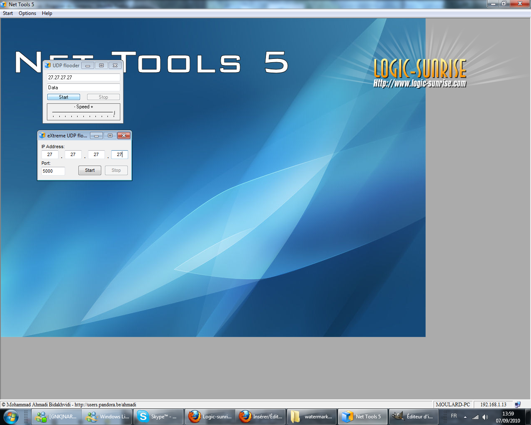Click Start in eXtreme UDP flooder
This screenshot has width=531, height=425.
point(90,171)
